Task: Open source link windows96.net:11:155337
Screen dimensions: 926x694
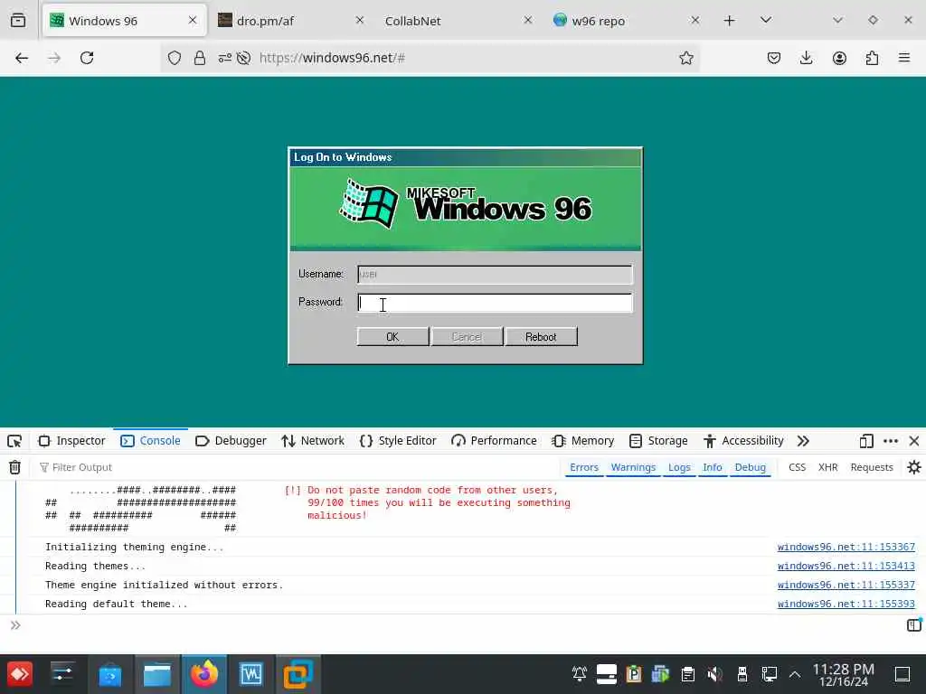Action: click(x=846, y=585)
